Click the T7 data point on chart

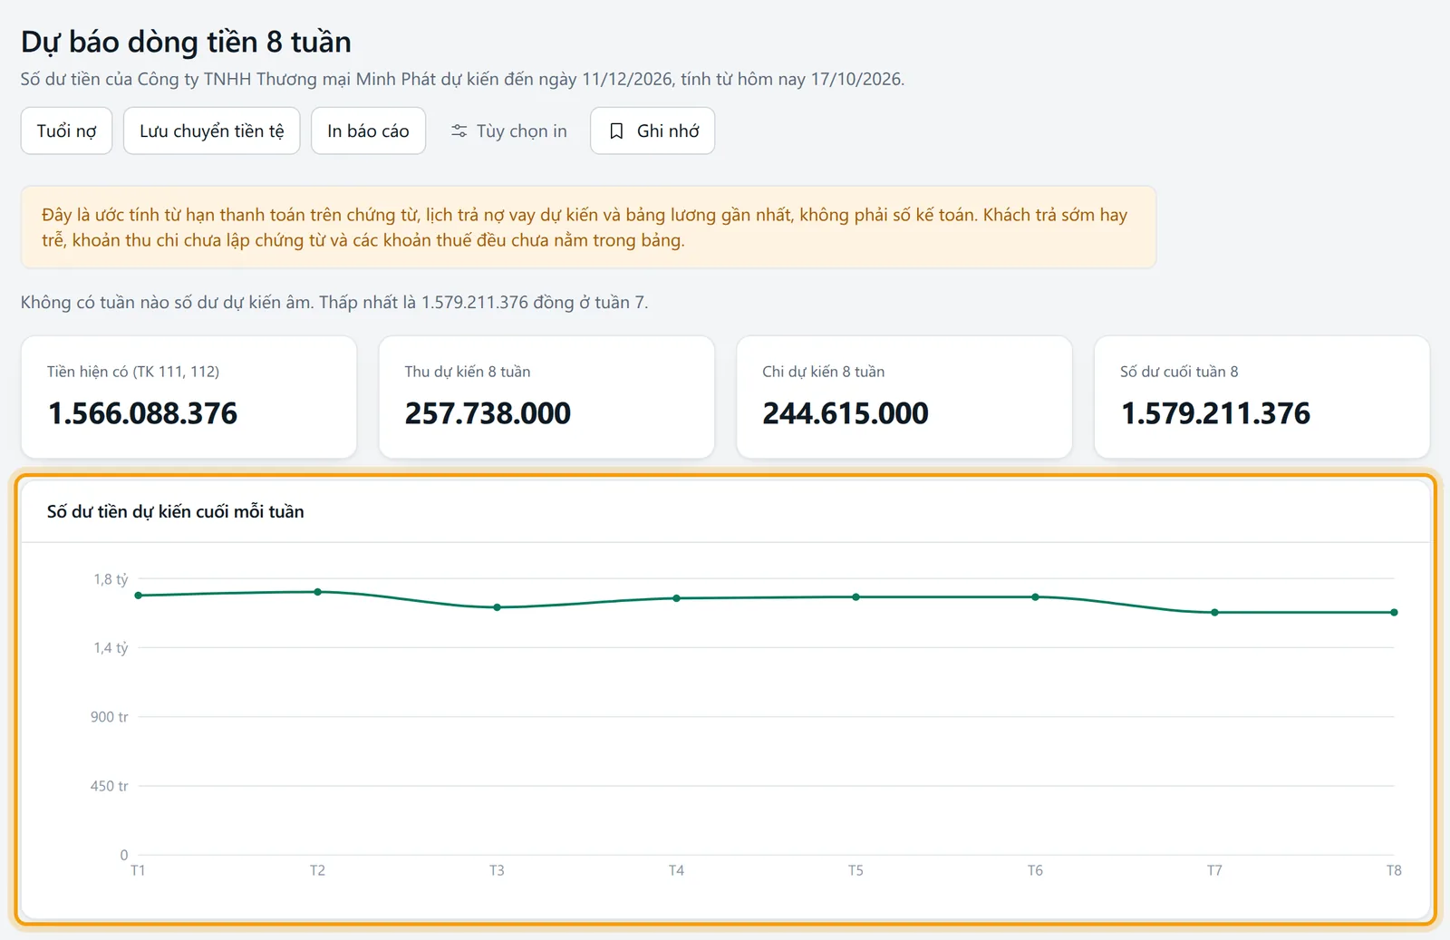[1215, 613]
